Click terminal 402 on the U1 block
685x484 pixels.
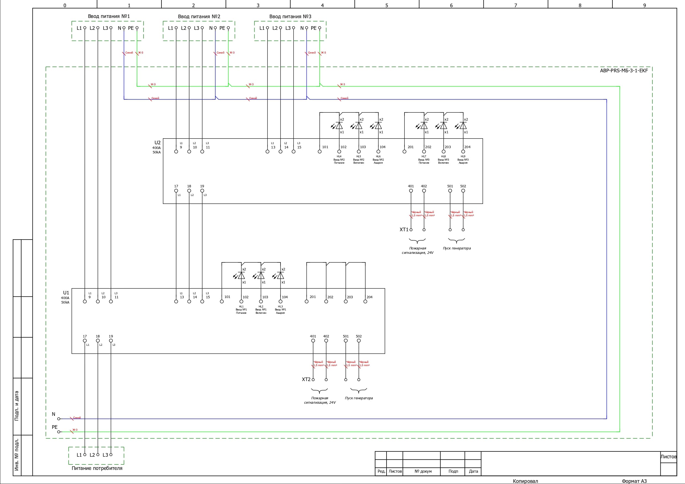(326, 341)
